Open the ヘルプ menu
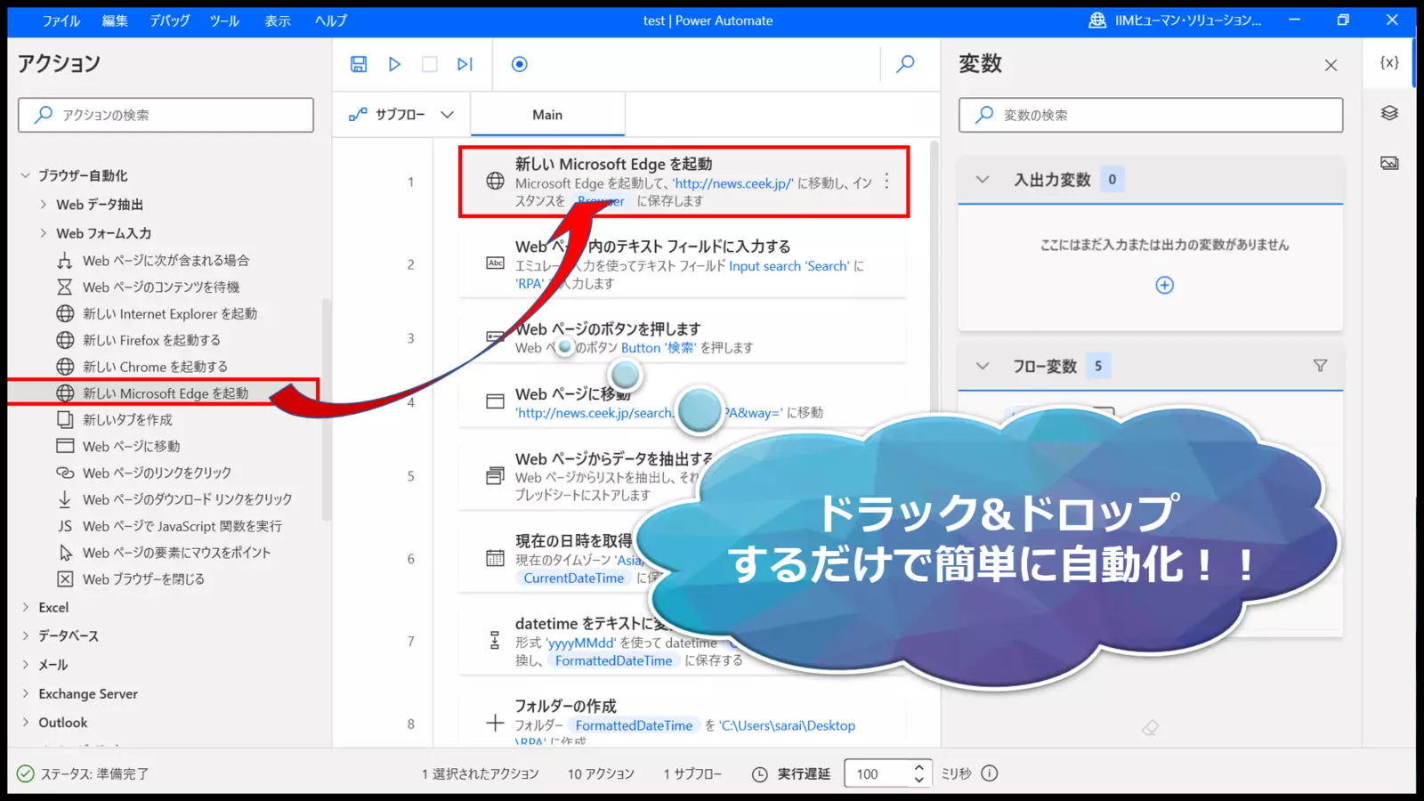Image resolution: width=1424 pixels, height=801 pixels. point(331,20)
